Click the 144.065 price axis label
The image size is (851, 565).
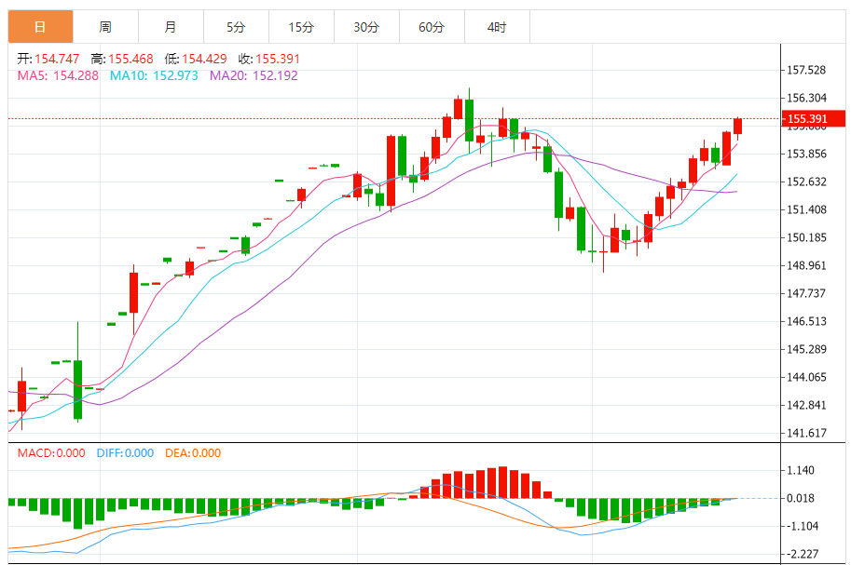806,377
